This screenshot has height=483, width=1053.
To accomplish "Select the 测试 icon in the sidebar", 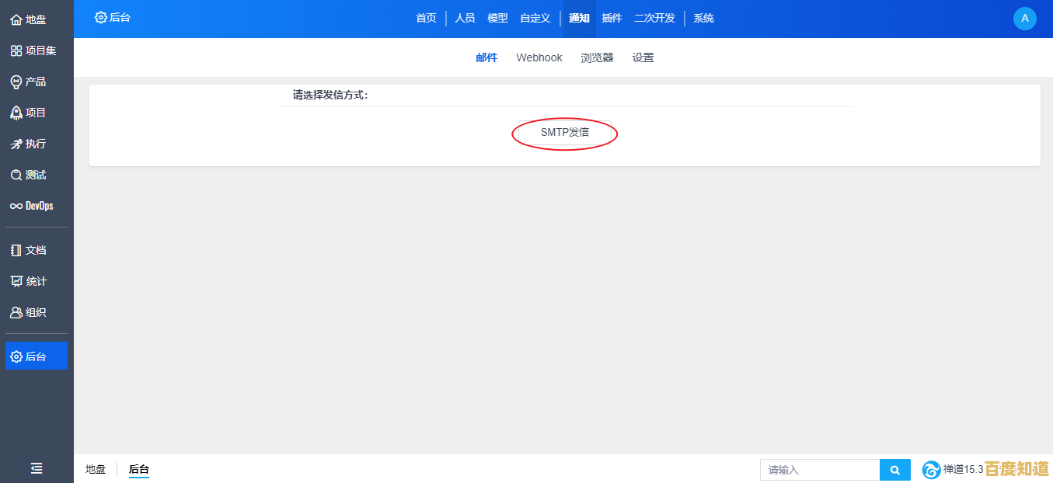I will pyautogui.click(x=28, y=174).
